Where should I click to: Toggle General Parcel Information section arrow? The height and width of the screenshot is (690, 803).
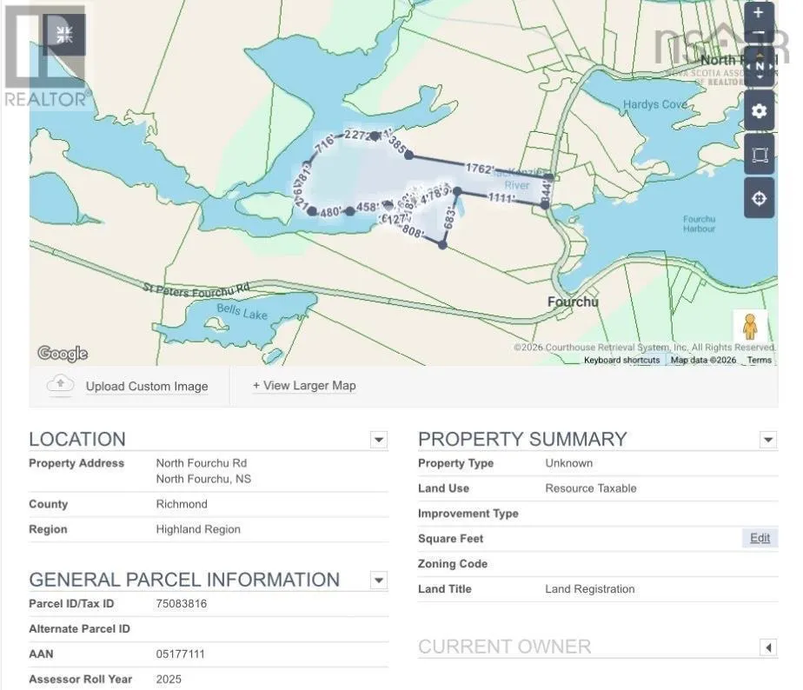click(x=379, y=581)
